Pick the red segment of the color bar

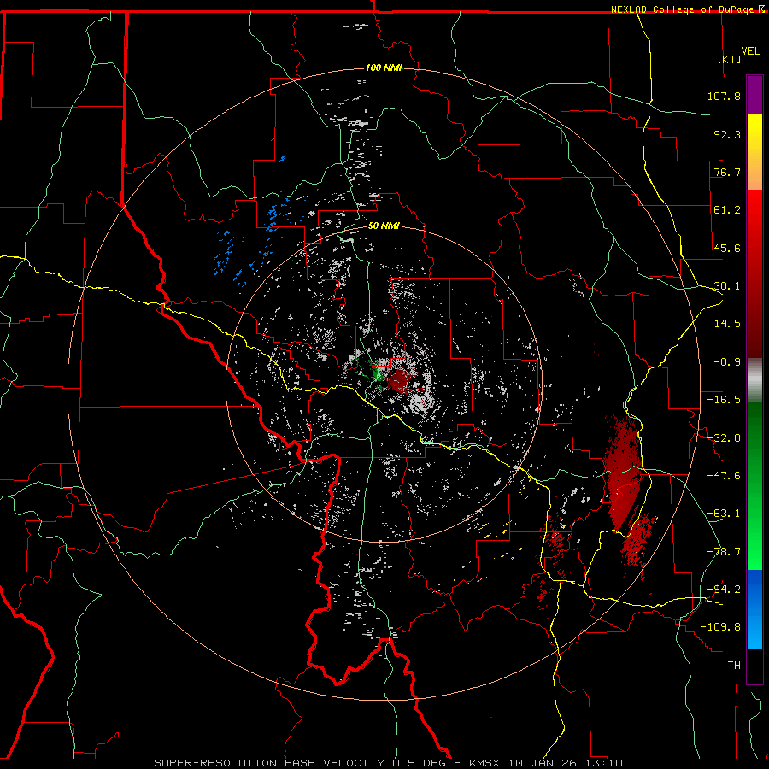[x=754, y=273]
